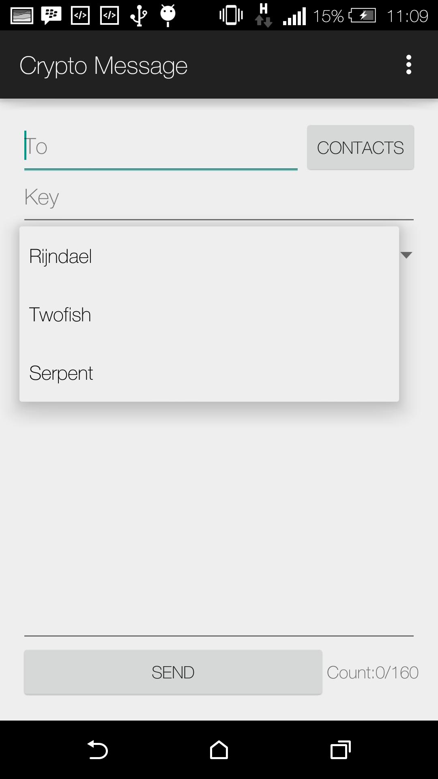Tap the vibrate mode status icon

coord(231,15)
